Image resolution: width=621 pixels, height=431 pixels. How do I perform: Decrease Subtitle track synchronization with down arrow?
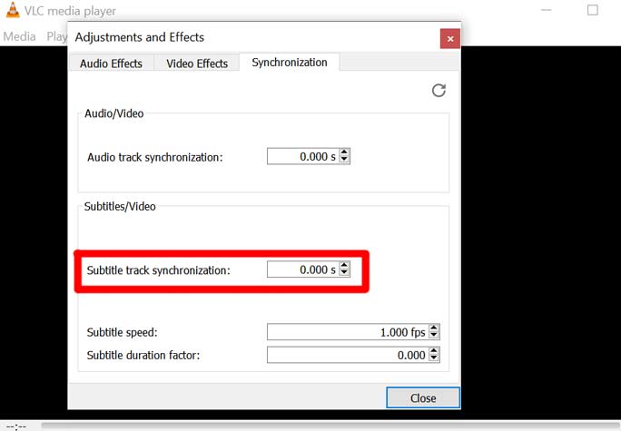344,273
